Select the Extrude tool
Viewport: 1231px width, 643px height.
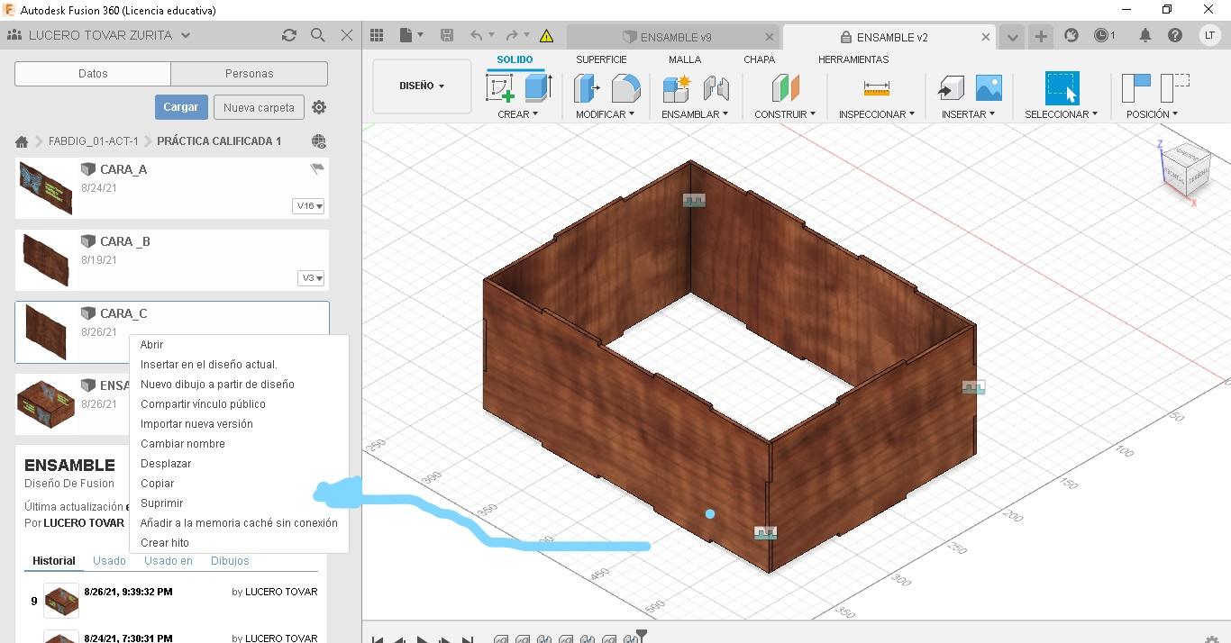tap(538, 88)
